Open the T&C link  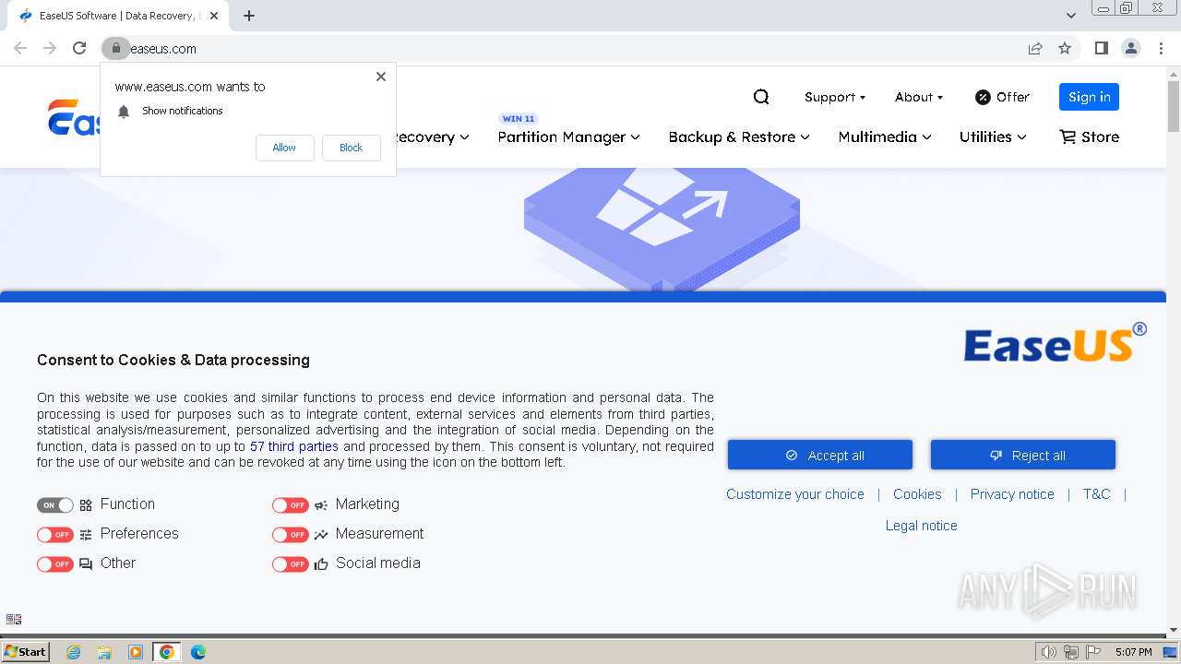coord(1096,494)
